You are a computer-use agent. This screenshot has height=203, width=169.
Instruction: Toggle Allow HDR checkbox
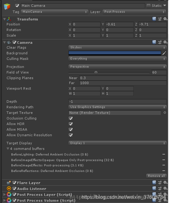tap(71, 124)
